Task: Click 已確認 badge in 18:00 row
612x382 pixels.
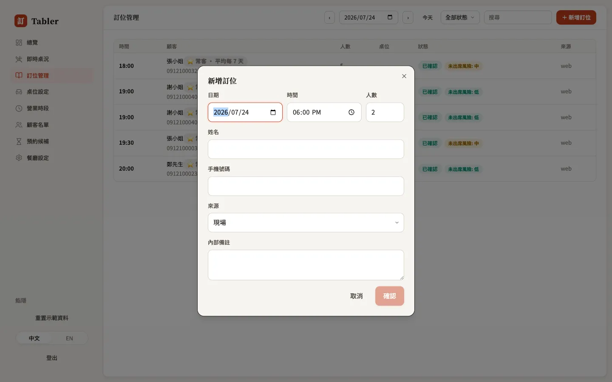Action: pos(430,66)
